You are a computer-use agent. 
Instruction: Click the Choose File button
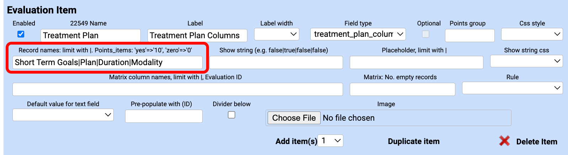tap(294, 118)
